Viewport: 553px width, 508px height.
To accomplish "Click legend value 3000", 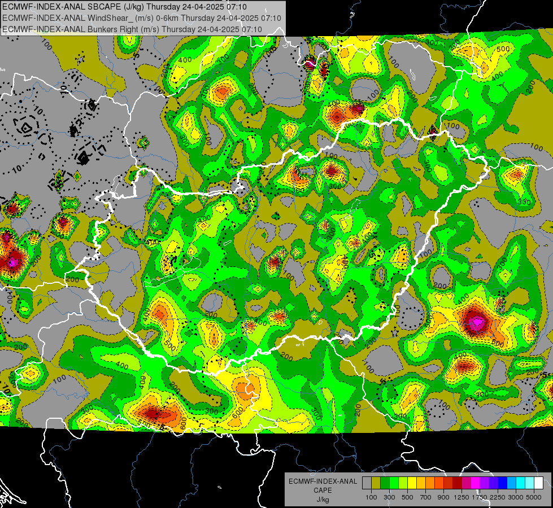I will click(x=516, y=497).
